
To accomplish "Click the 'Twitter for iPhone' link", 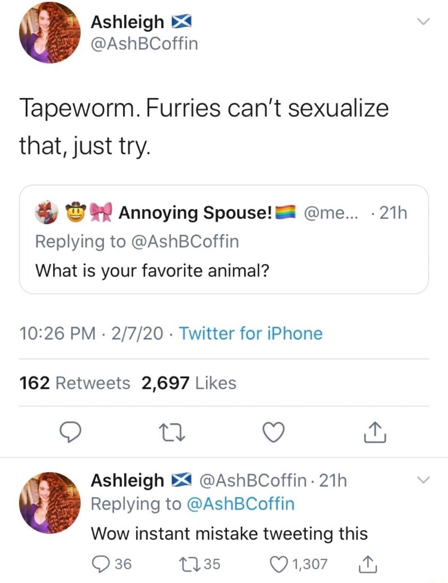I will (251, 333).
